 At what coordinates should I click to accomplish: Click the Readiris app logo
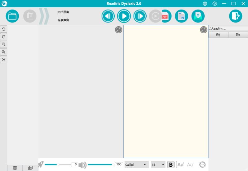(4, 3)
